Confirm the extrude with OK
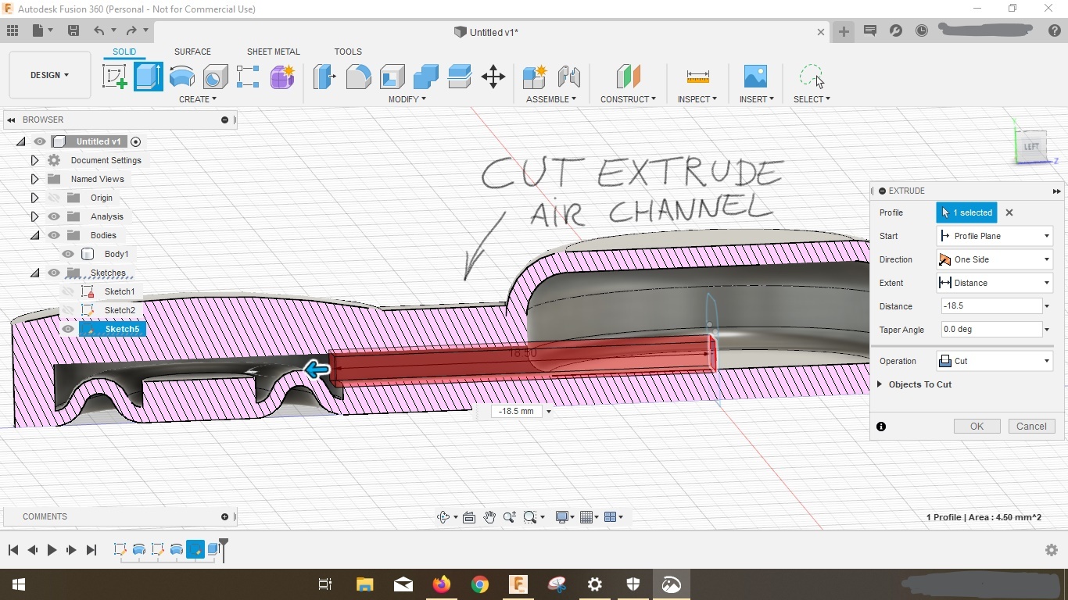 977,427
